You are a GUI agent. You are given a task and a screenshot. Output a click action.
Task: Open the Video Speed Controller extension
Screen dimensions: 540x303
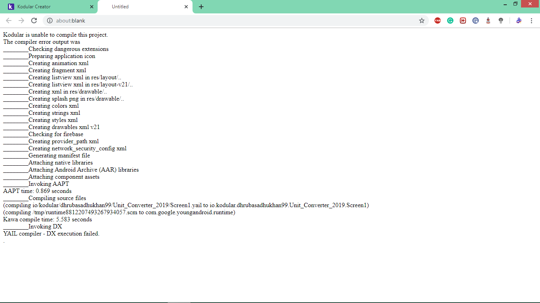pyautogui.click(x=463, y=21)
